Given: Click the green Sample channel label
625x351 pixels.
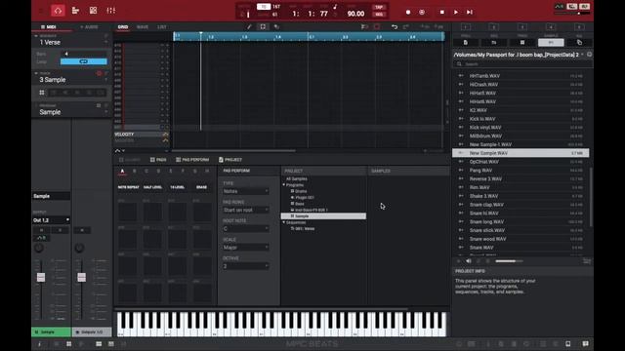Looking at the screenshot, I should 51,331.
